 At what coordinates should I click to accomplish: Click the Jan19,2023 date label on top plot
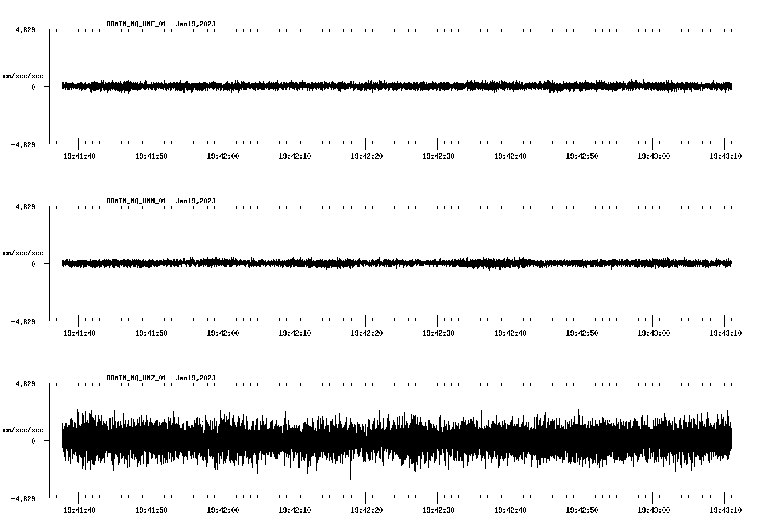pyautogui.click(x=196, y=23)
